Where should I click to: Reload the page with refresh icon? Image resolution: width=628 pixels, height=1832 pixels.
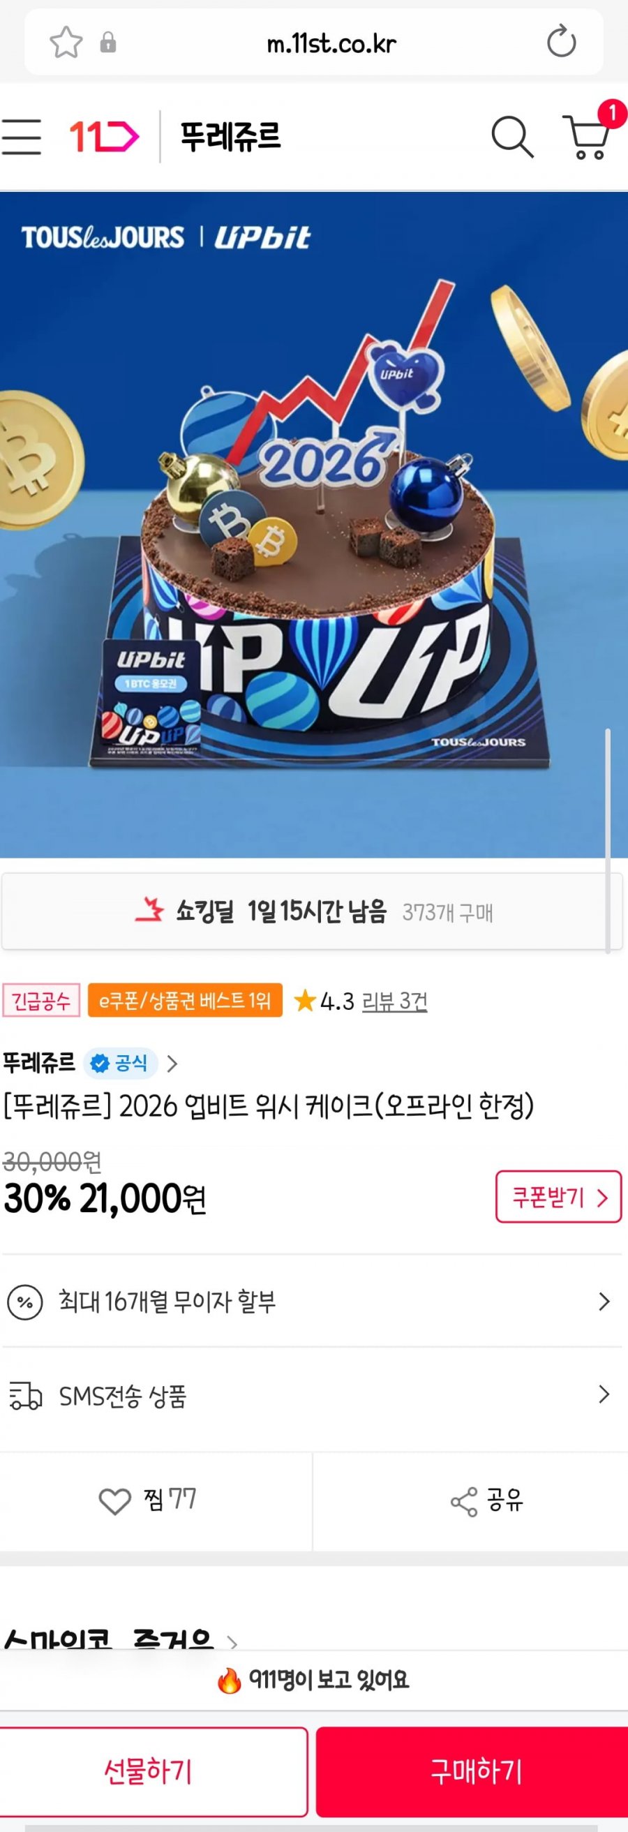[561, 41]
